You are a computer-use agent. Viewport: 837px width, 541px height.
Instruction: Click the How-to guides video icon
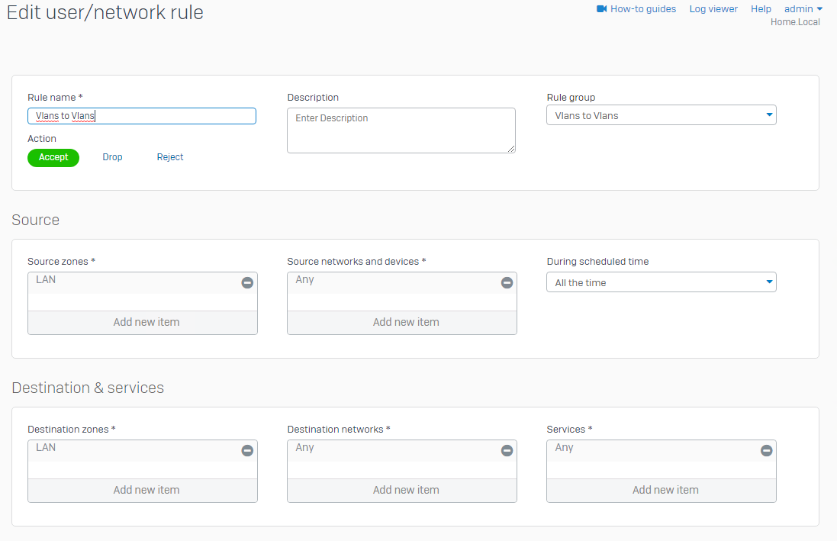pyautogui.click(x=601, y=9)
